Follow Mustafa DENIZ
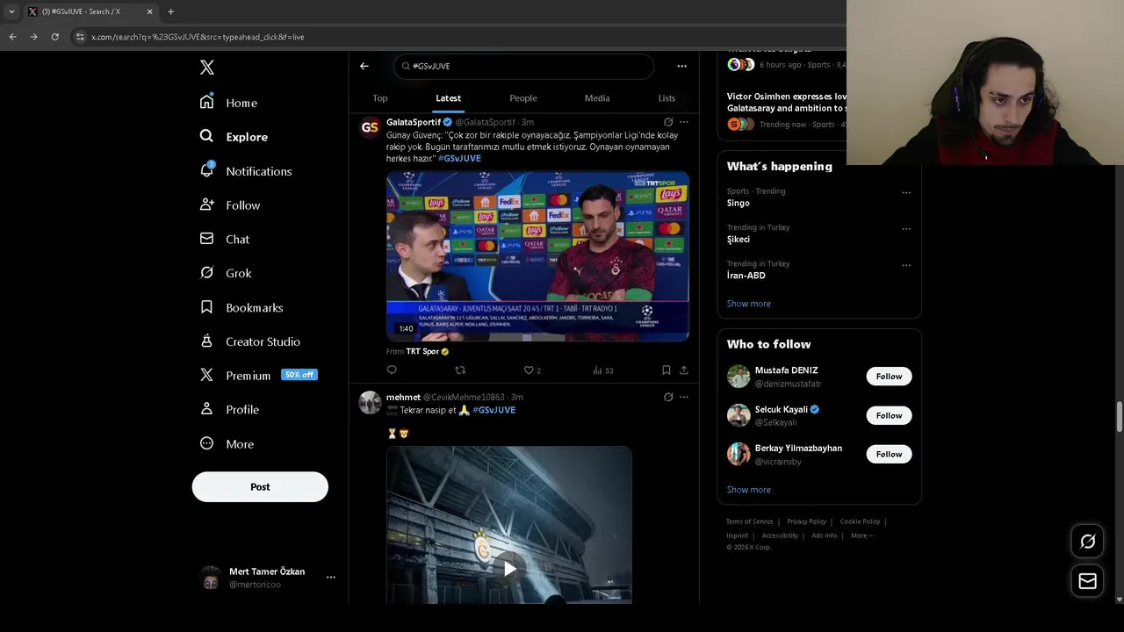This screenshot has width=1124, height=632. point(889,377)
